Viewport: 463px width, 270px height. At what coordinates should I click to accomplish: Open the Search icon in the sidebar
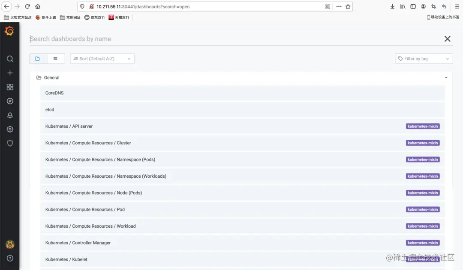point(10,59)
